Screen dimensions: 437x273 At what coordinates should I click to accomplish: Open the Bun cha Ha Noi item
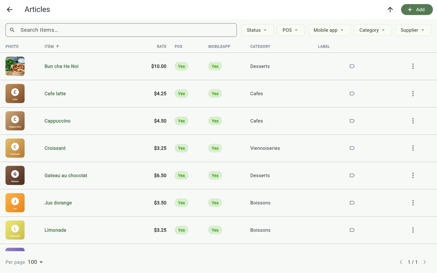(61, 66)
